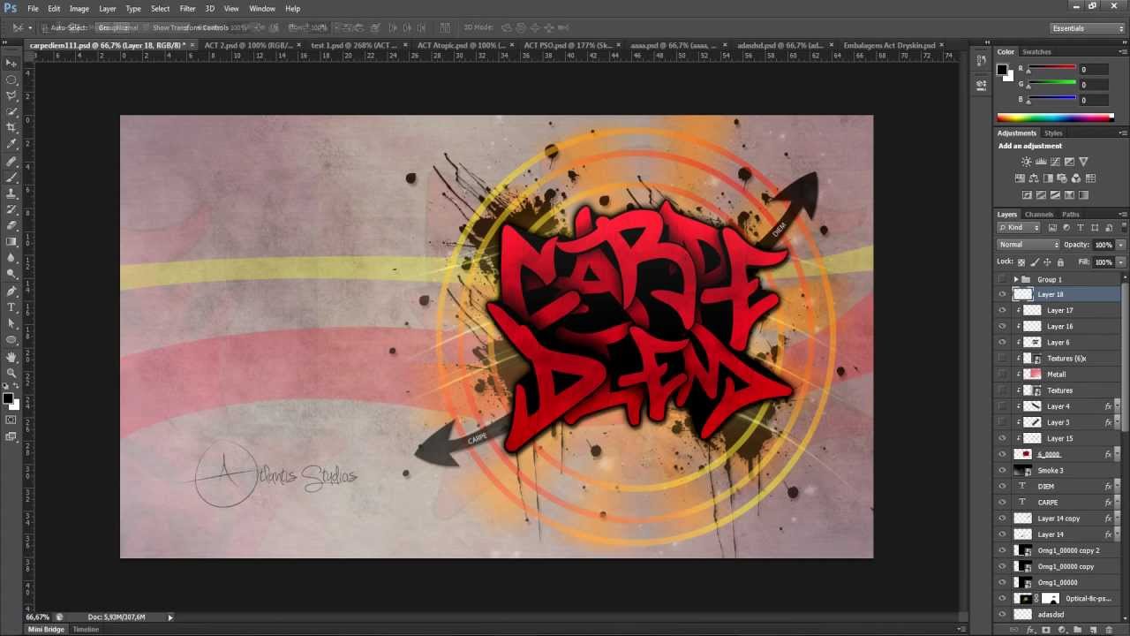The width and height of the screenshot is (1130, 636).
Task: Select the Crop tool
Action: coord(11,127)
